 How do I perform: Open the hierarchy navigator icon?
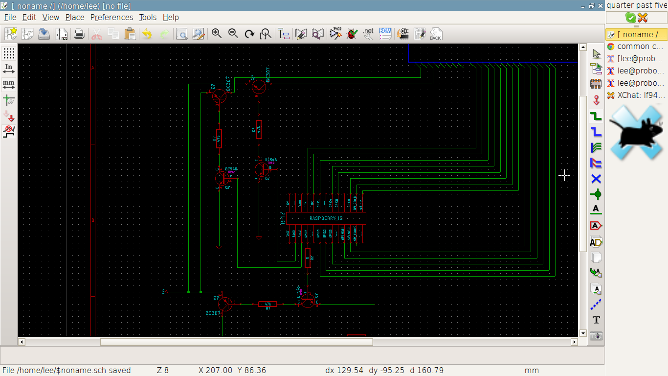click(x=284, y=34)
